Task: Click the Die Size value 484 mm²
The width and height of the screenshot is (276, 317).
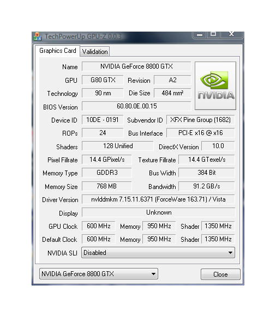Action: [172, 93]
